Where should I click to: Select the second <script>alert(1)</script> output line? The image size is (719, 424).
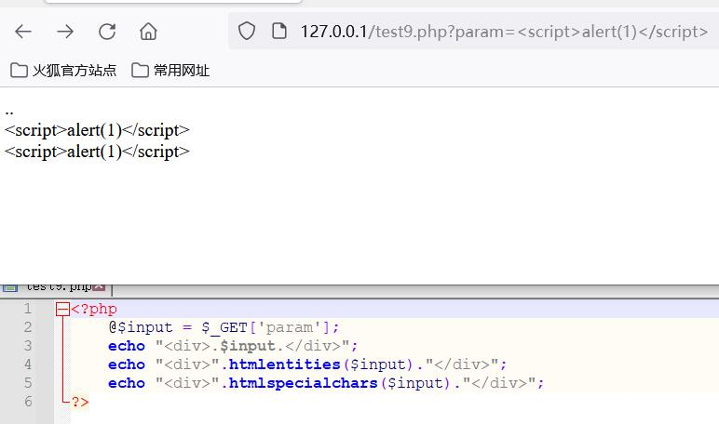[97, 152]
